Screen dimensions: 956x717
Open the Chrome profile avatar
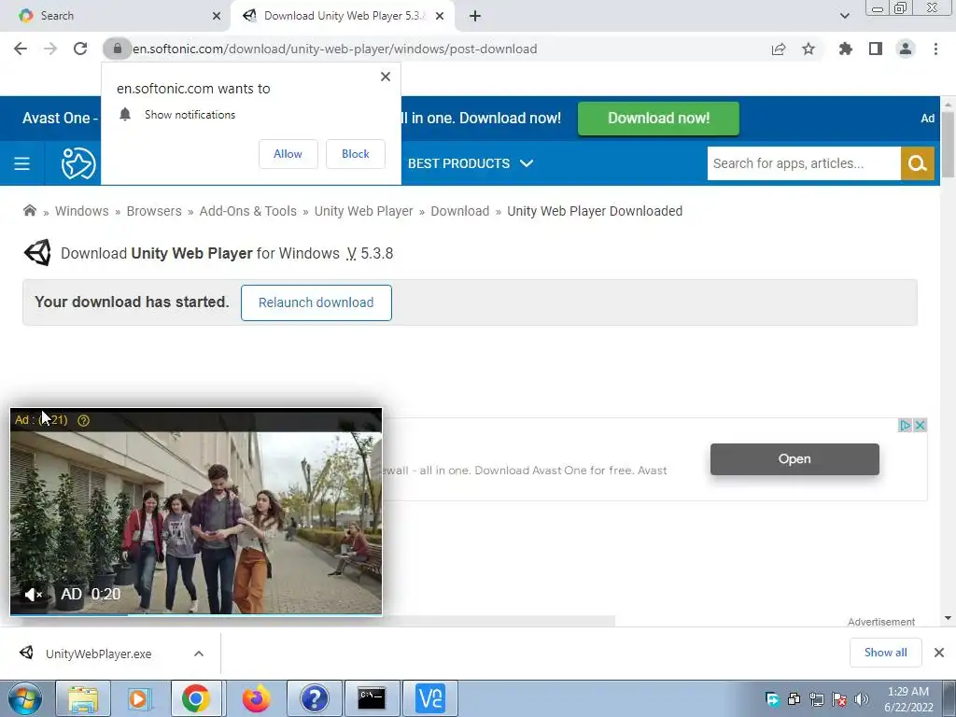906,49
